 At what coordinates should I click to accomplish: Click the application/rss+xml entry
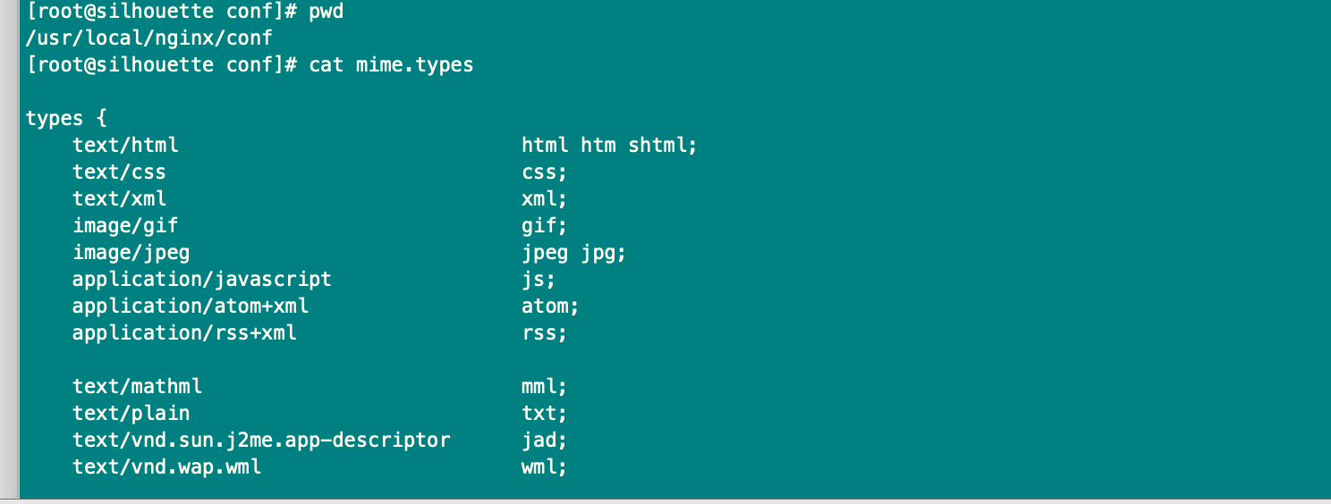tap(184, 333)
